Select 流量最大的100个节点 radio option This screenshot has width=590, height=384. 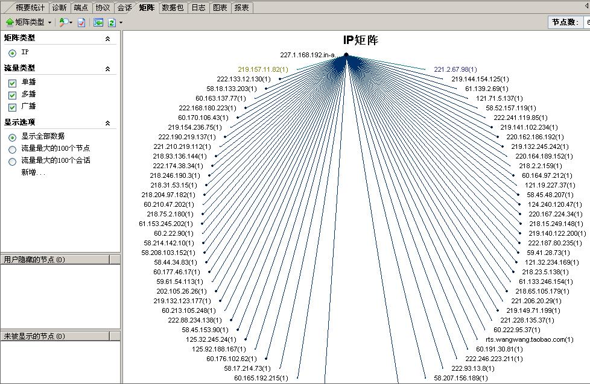12,149
